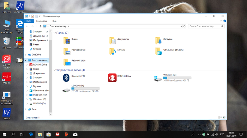Open Customize Quick Access Toolbar dropdown

[x=40, y=16]
